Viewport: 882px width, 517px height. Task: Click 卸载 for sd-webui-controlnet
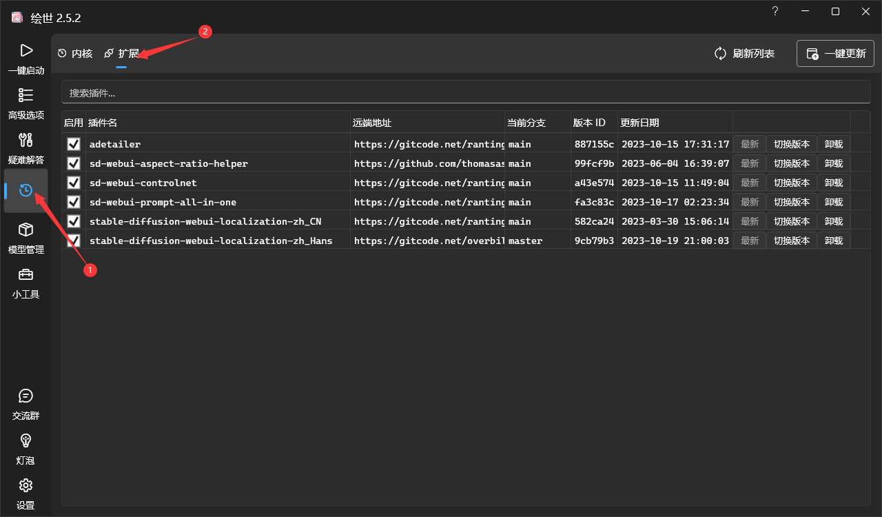click(834, 183)
